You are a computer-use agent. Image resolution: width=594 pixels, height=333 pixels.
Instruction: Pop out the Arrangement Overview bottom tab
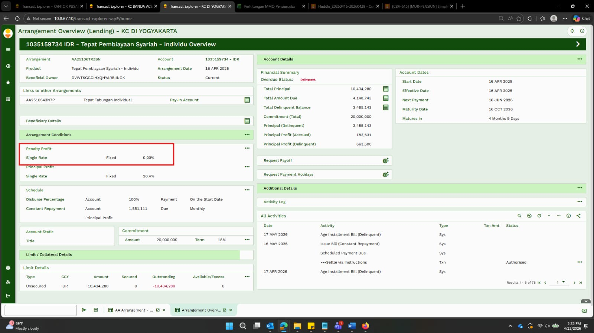(225, 310)
